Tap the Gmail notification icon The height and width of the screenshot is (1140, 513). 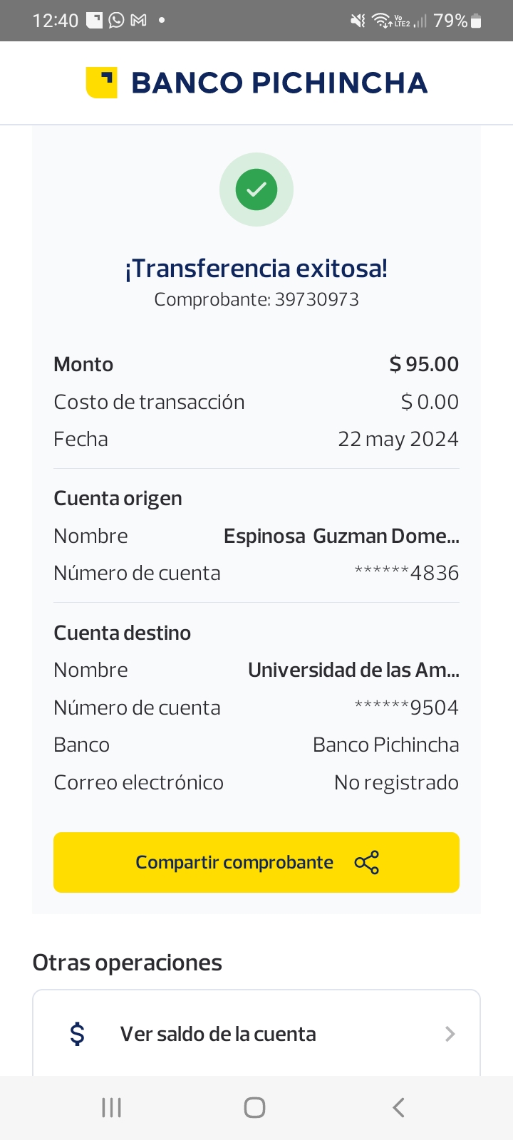pos(139,21)
